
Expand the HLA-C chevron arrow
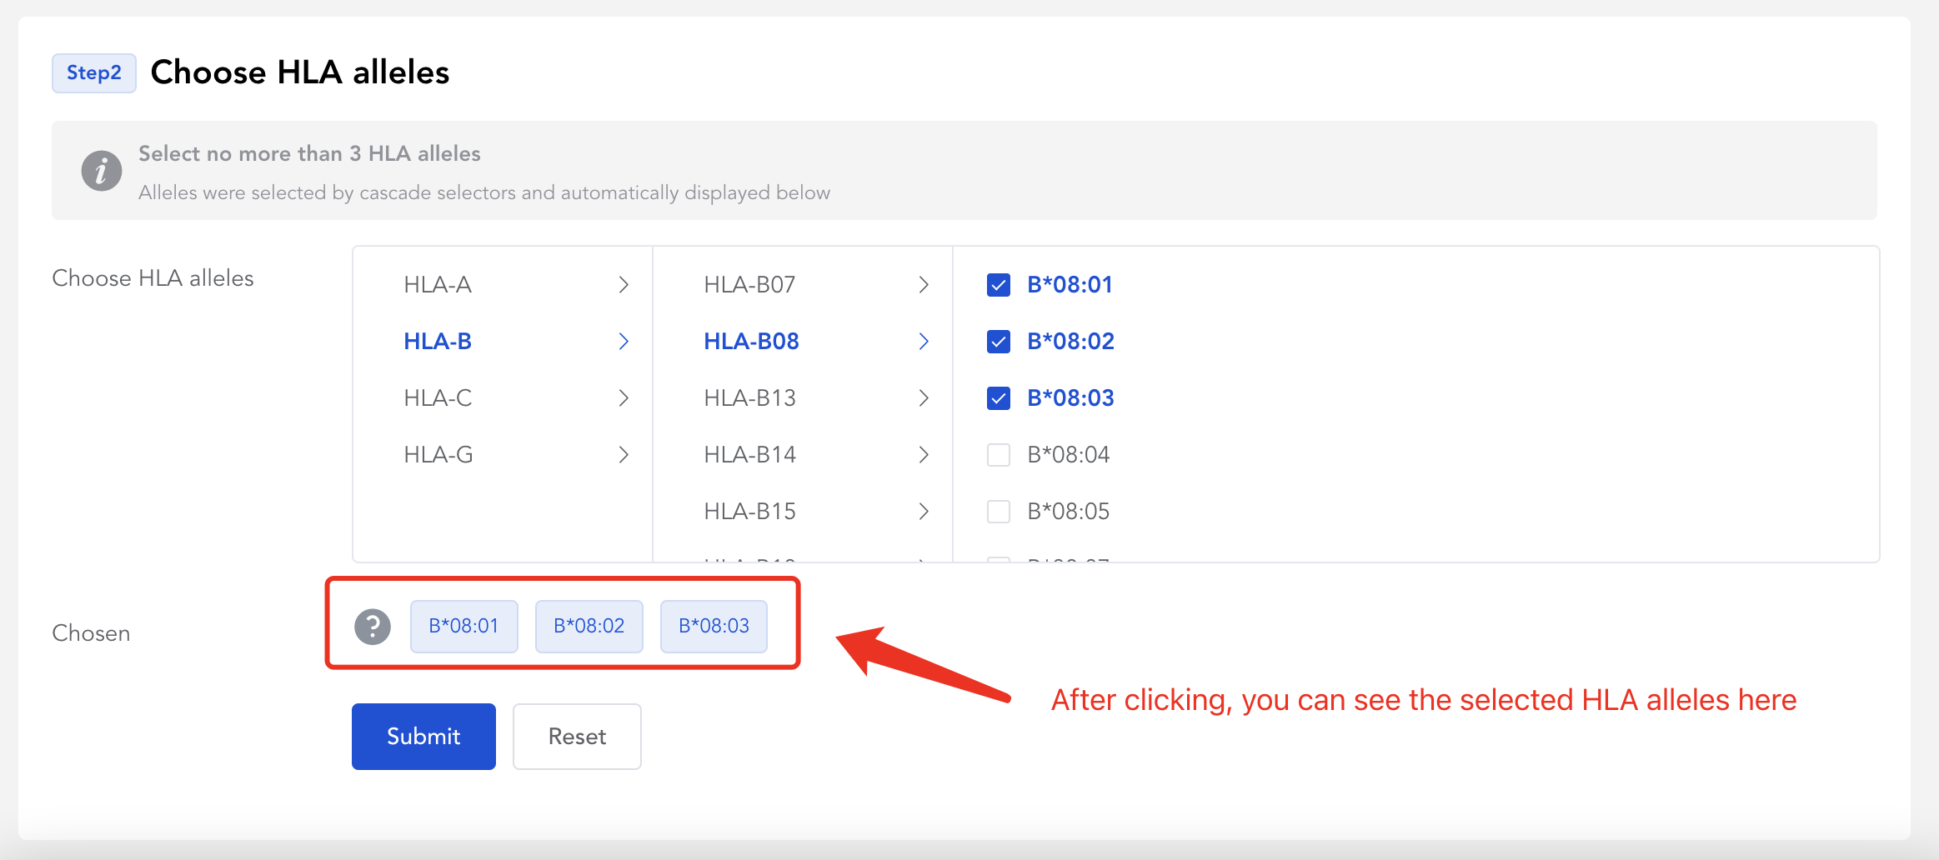pos(624,398)
